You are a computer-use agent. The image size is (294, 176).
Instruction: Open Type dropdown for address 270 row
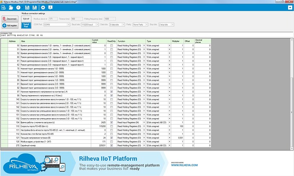coord(169,145)
